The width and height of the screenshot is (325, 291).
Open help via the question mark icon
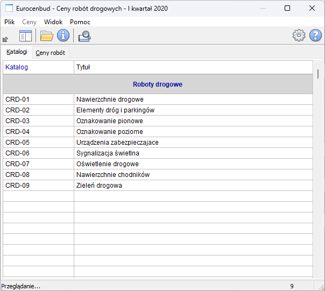click(x=315, y=36)
